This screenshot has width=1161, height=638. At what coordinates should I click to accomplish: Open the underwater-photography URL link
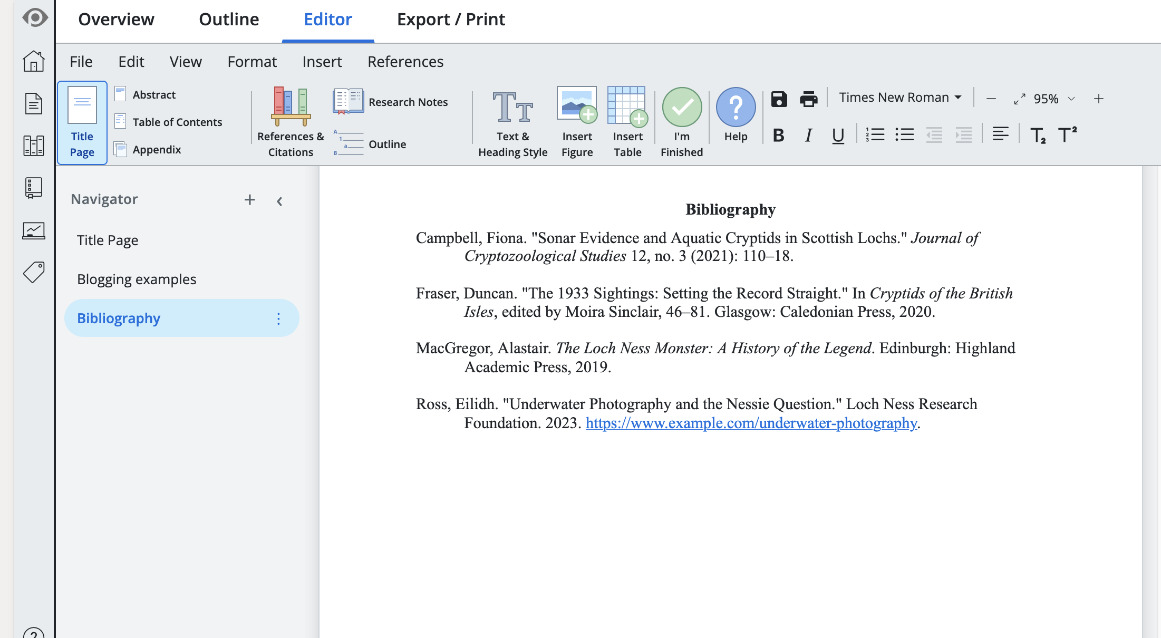pyautogui.click(x=751, y=423)
